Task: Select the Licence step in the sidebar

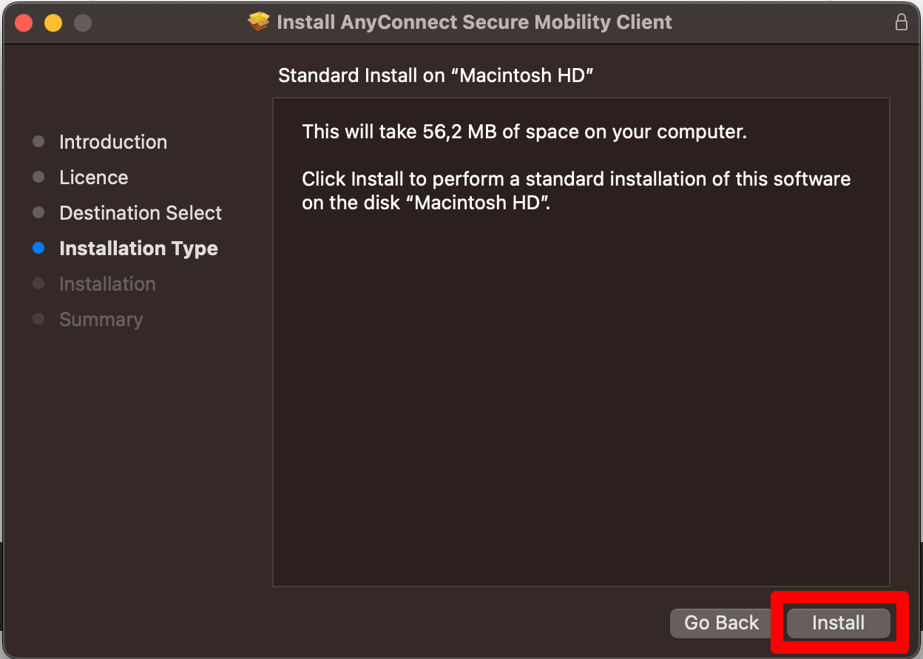Action: (93, 177)
